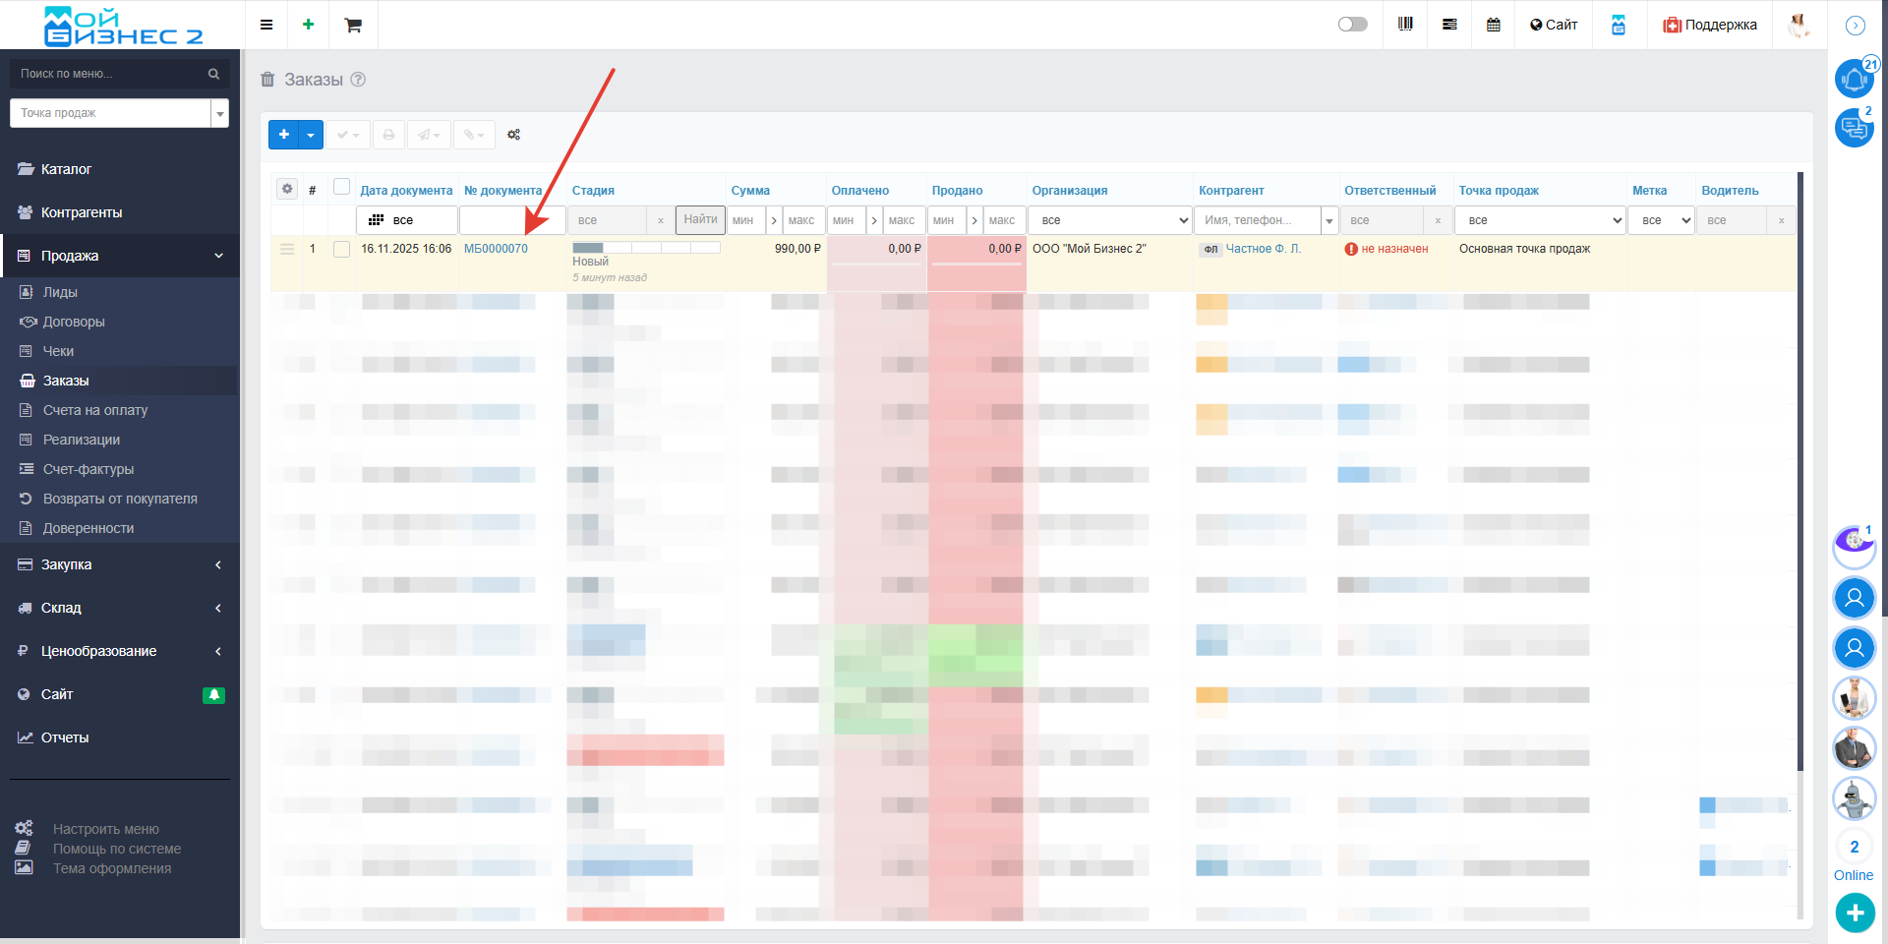Viewport: 1888px width, 944px height.
Task: Click the print icon in orders toolbar
Action: [x=388, y=135]
